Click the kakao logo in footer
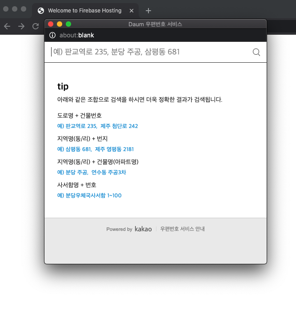Image resolution: width=296 pixels, height=323 pixels. [x=143, y=229]
